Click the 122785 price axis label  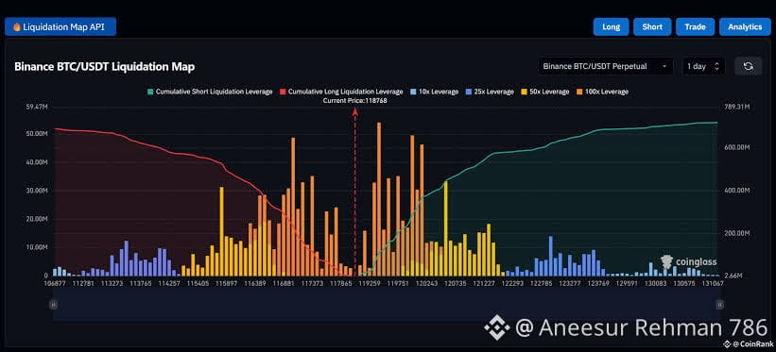pyautogui.click(x=542, y=284)
